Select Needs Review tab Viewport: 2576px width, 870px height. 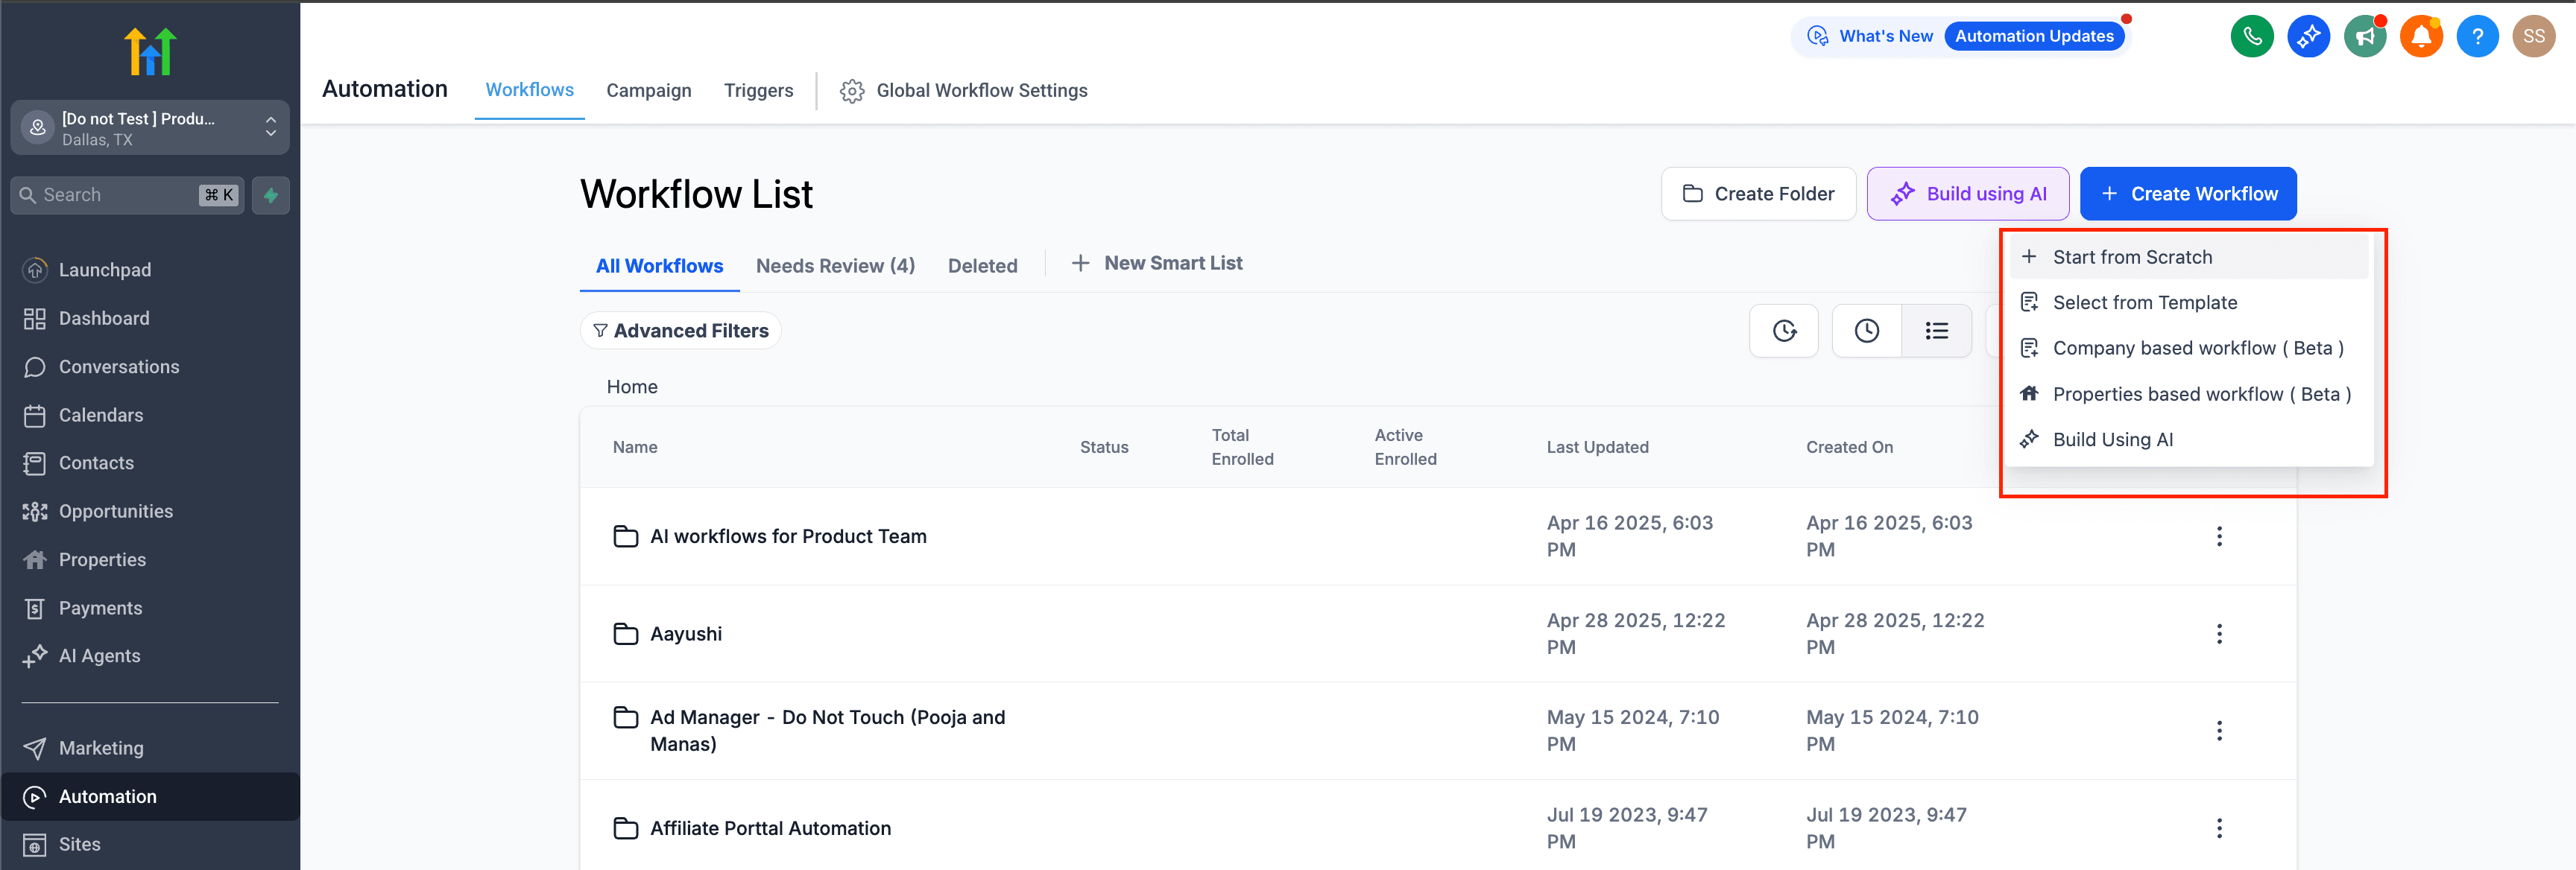[x=835, y=264]
